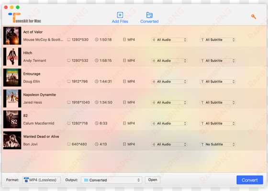
Task: Click the film format icon in Napoleon Dynamite row
Action: (124, 102)
